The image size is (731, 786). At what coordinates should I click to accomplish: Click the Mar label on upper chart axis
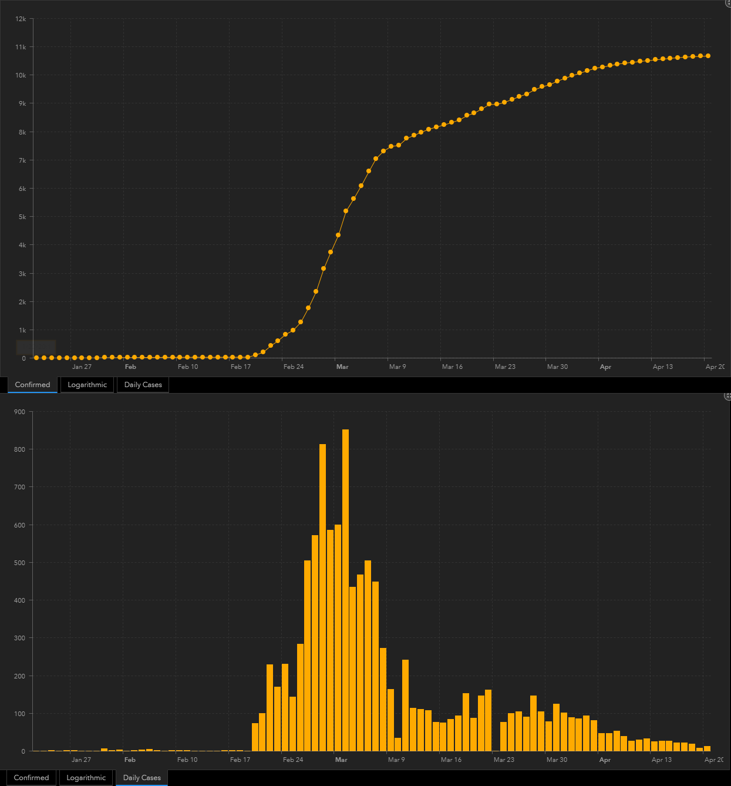click(x=342, y=367)
